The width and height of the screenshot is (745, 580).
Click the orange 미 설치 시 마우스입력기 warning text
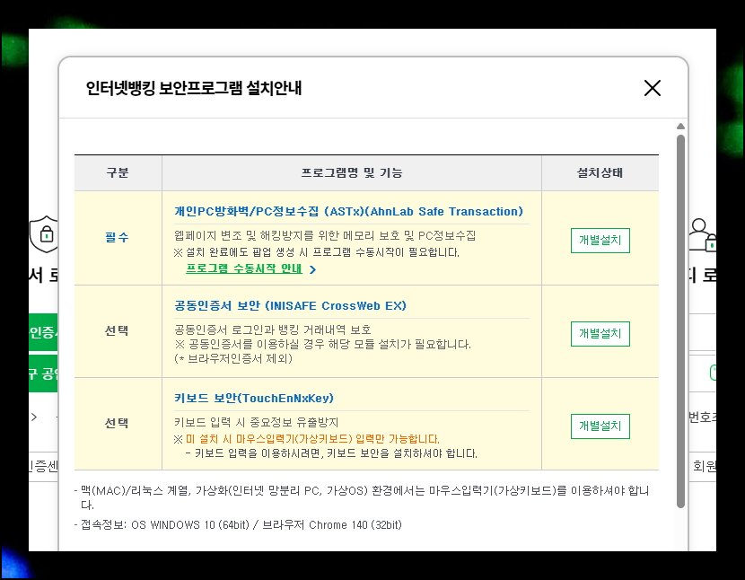click(x=312, y=439)
